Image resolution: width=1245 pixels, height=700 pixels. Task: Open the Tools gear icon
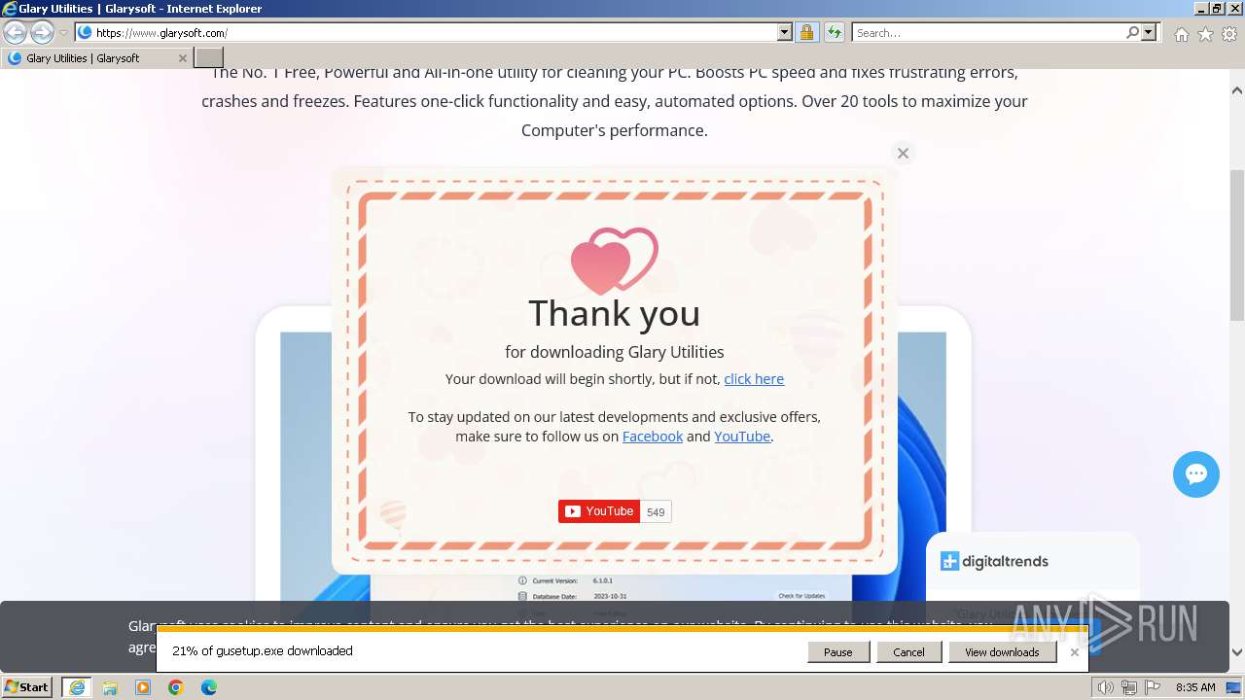tap(1229, 34)
